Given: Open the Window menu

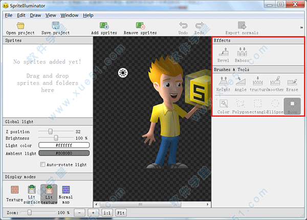Looking at the screenshot, I should point(69,15).
